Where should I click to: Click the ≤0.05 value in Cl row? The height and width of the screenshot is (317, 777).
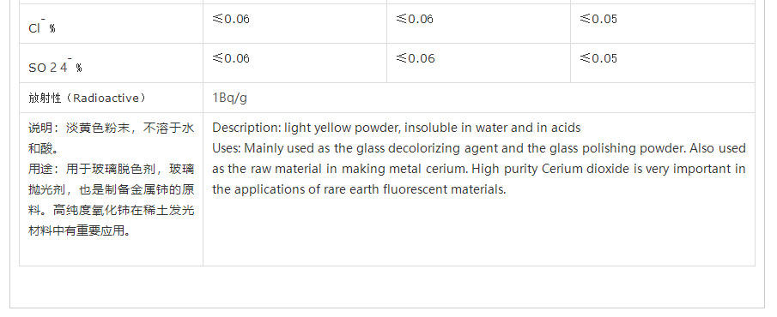(598, 20)
